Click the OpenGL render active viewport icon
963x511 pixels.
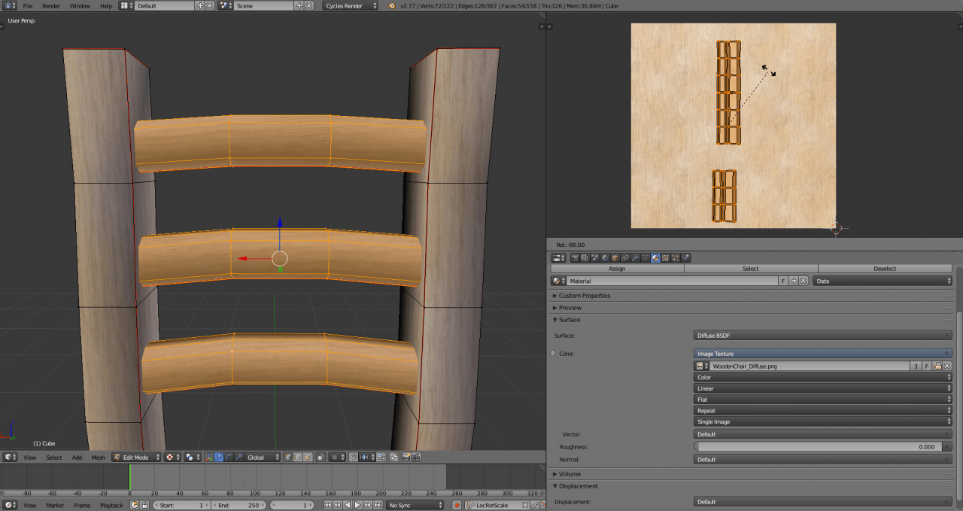[406, 457]
